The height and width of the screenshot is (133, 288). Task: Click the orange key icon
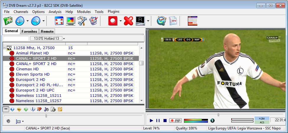60,109
